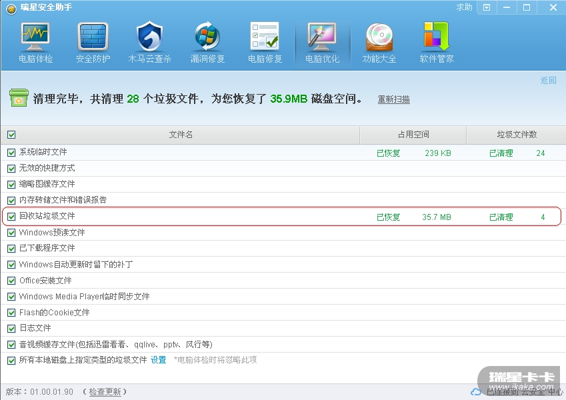Uncheck Windows自动更新时留下的补丁 checkbox
This screenshot has width=566, height=400.
point(11,265)
